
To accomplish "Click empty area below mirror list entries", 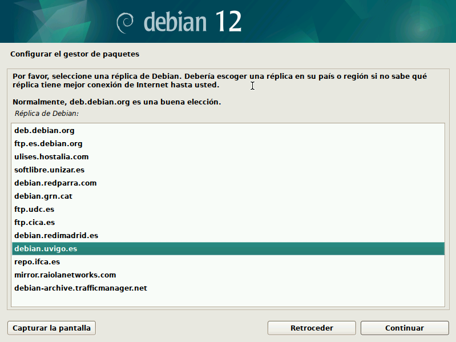I will (228, 300).
